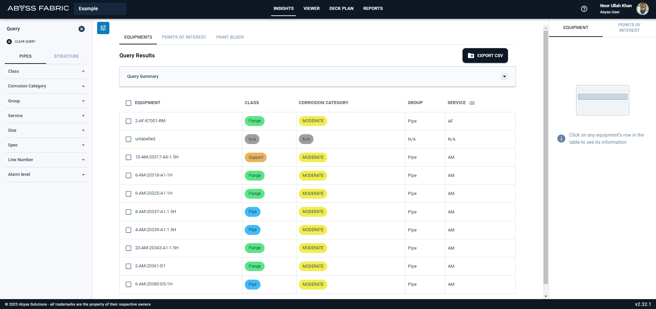Select the Points of Interest results tab
Image resolution: width=656 pixels, height=309 pixels.
click(x=184, y=37)
